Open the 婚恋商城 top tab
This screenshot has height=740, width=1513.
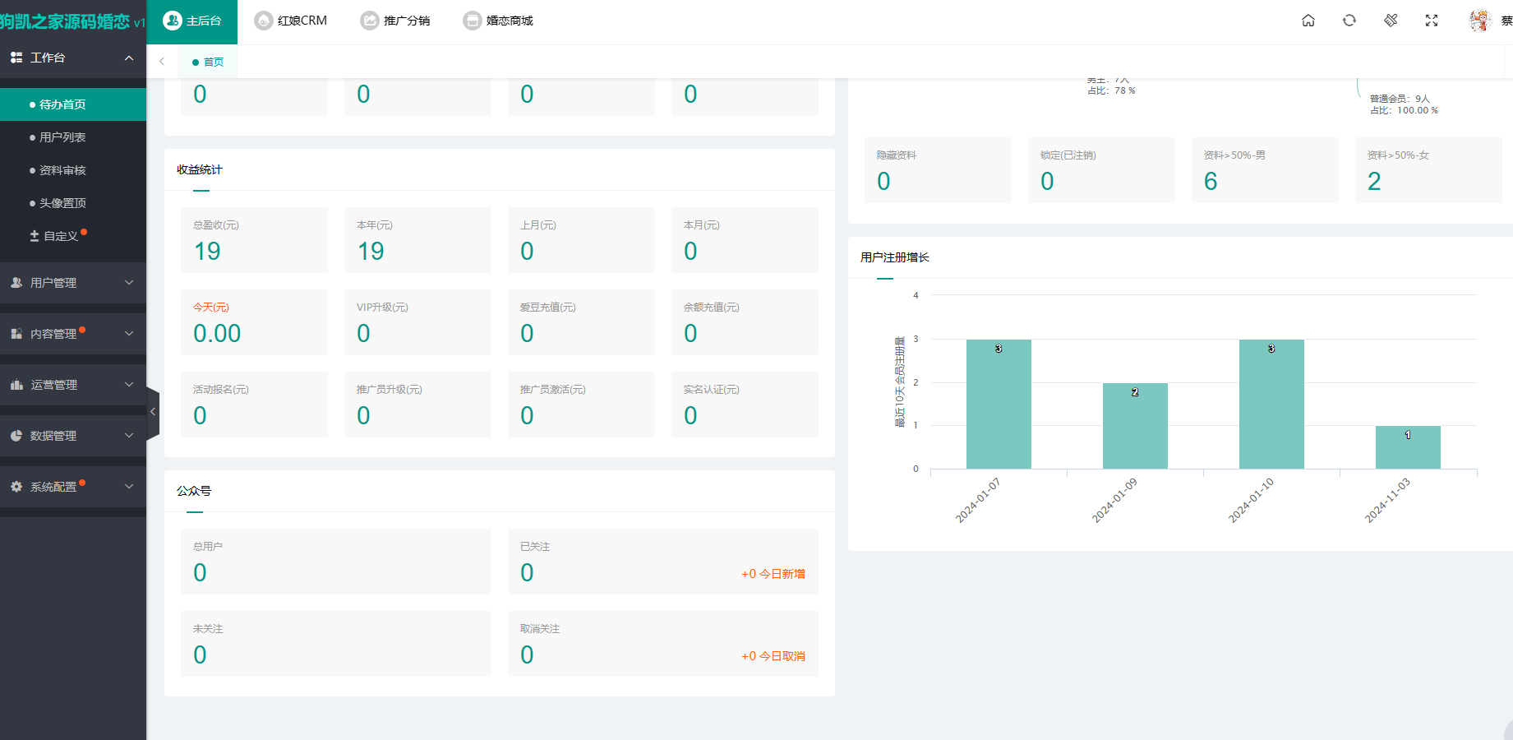(x=498, y=21)
